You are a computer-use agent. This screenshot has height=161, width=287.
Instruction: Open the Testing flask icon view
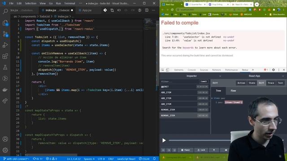point(5,68)
